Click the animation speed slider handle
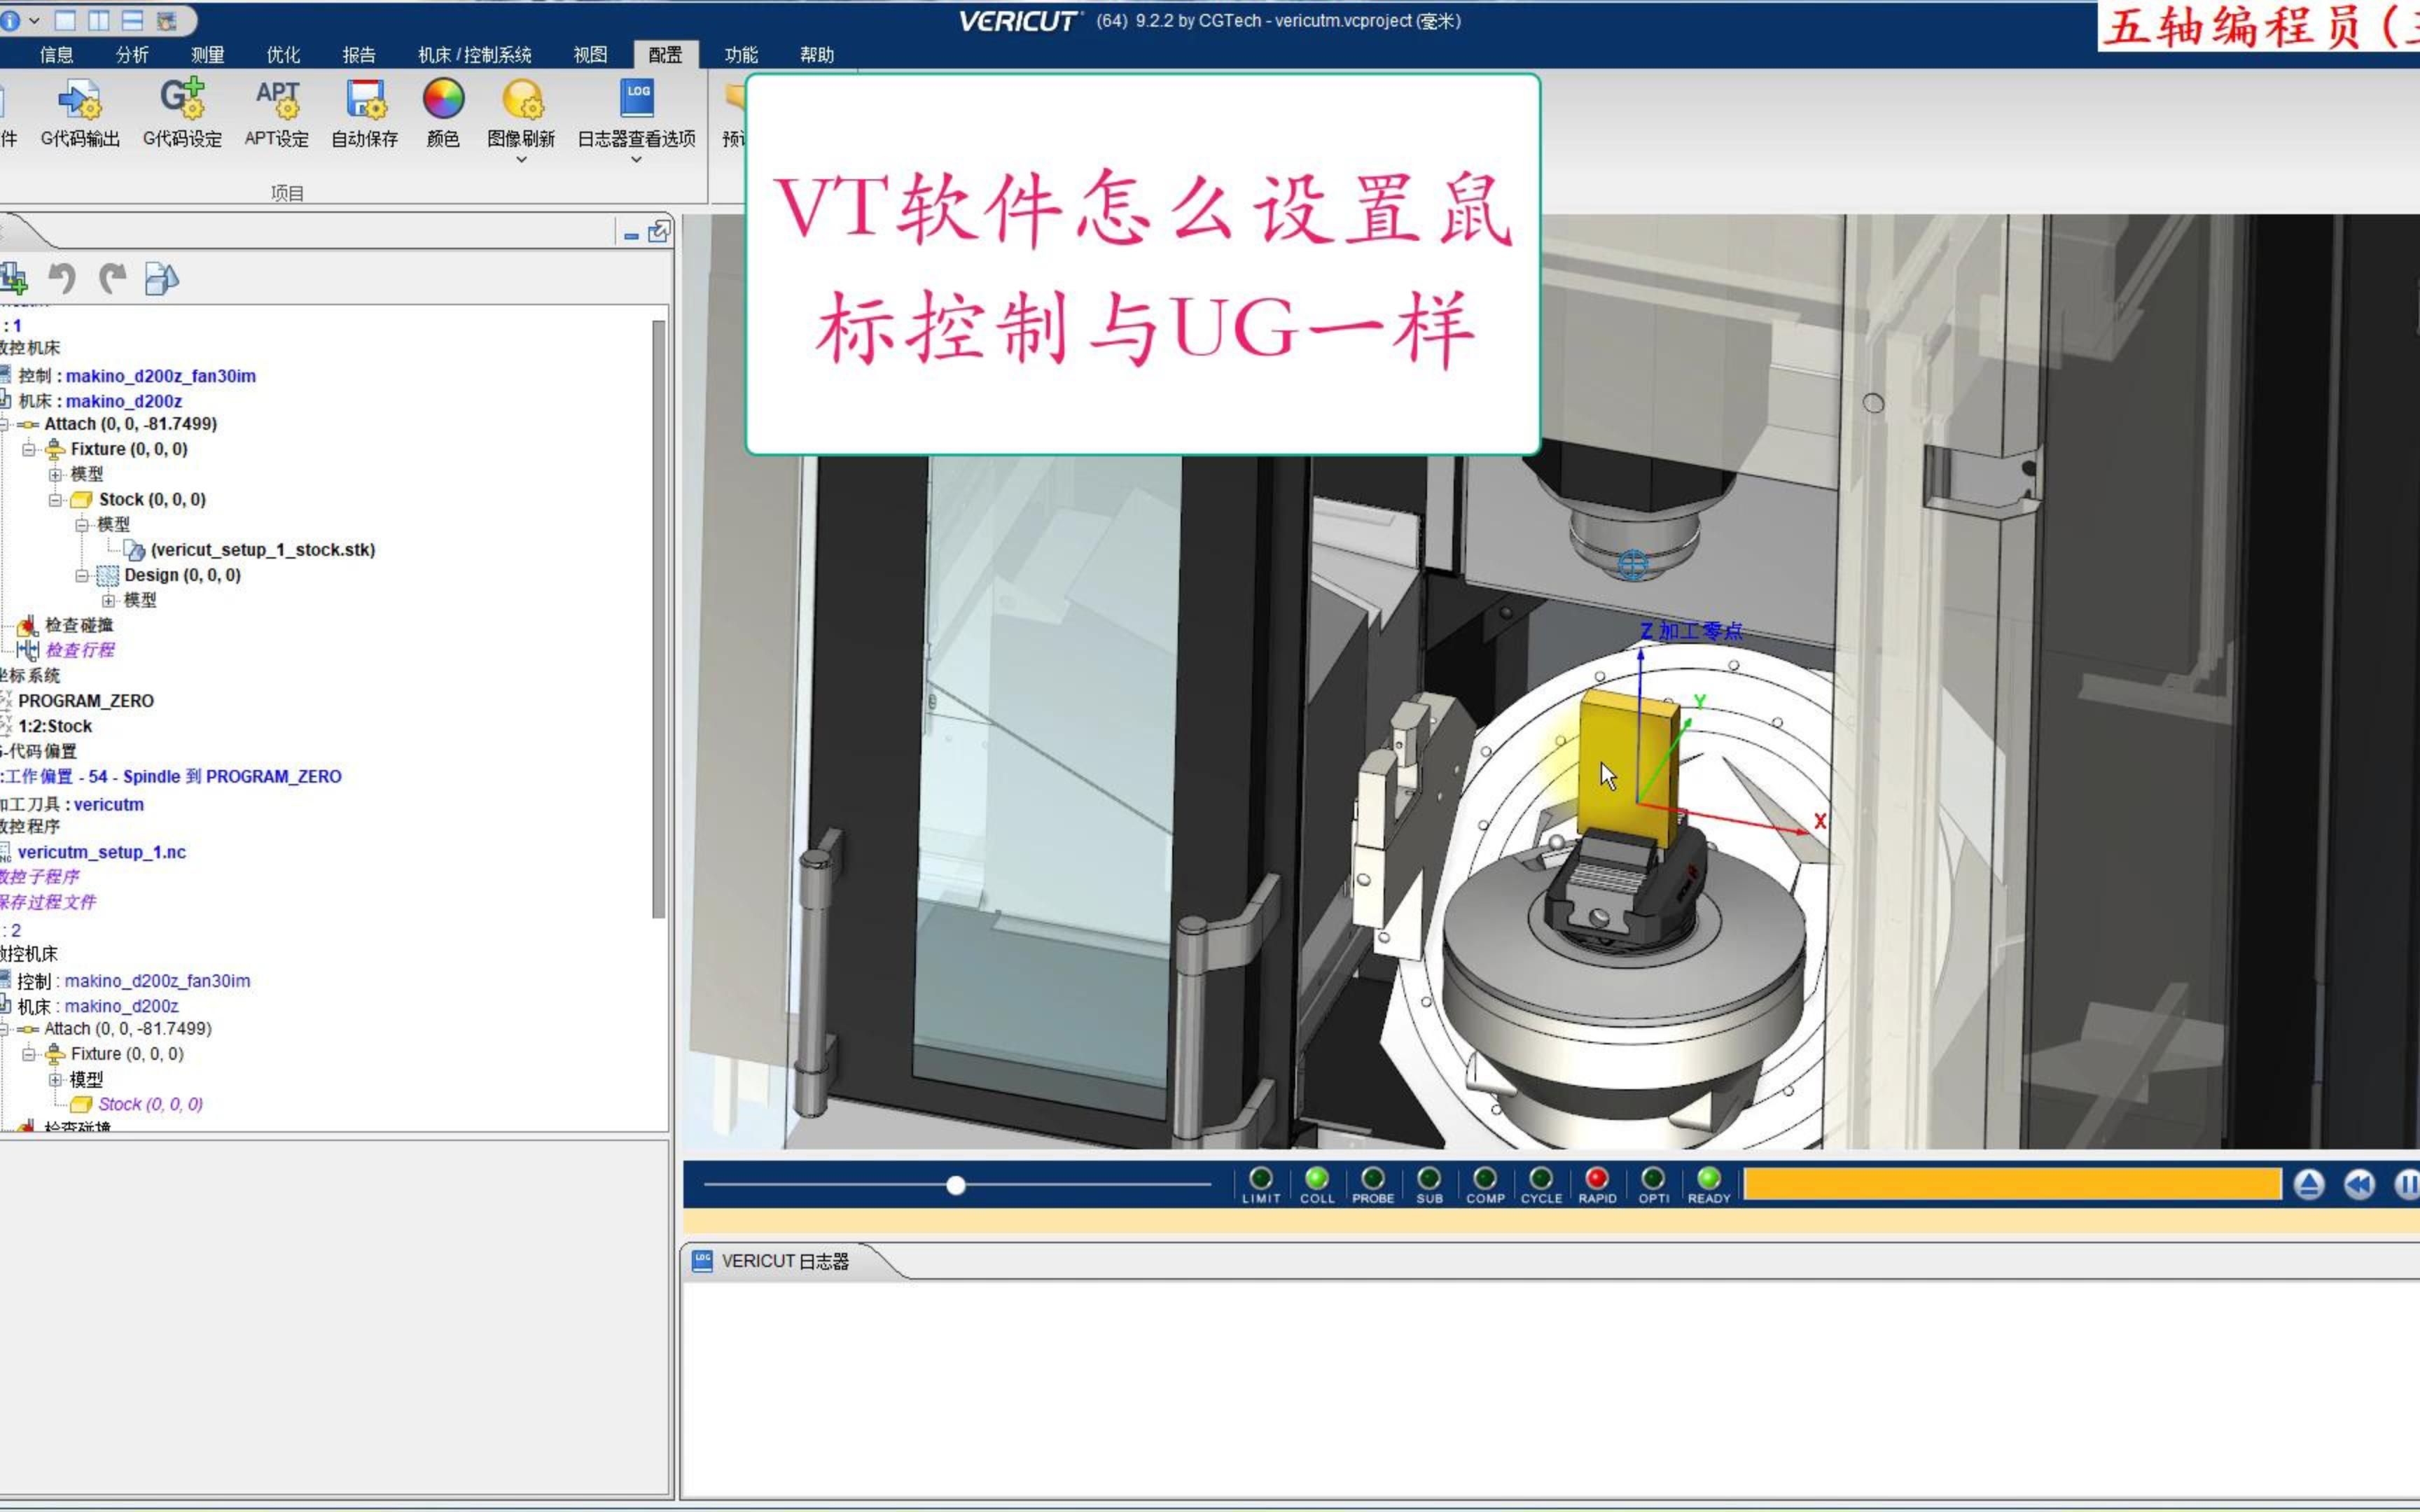The height and width of the screenshot is (1512, 2420). [956, 1186]
